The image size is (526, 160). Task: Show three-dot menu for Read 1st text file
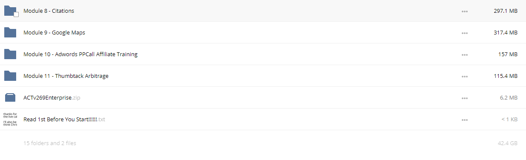pyautogui.click(x=465, y=120)
